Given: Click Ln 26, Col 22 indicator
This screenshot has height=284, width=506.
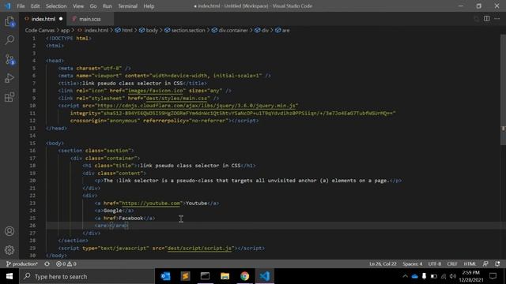Looking at the screenshot, I should (x=383, y=263).
